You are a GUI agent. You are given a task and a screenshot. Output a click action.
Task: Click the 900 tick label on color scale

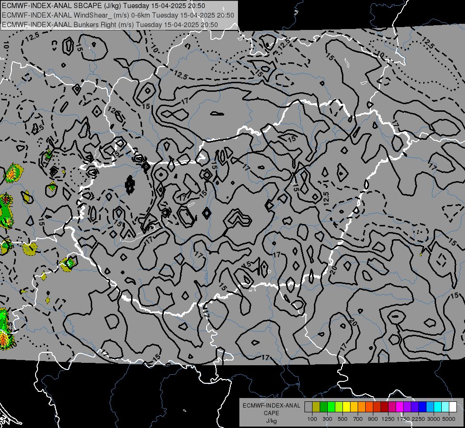373,419
